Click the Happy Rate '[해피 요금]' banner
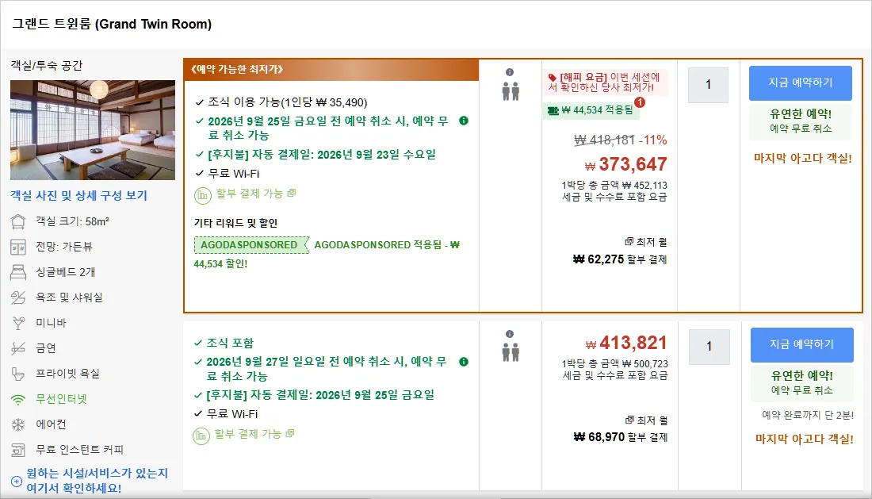Screen dimensions: 872x499 tap(605, 82)
